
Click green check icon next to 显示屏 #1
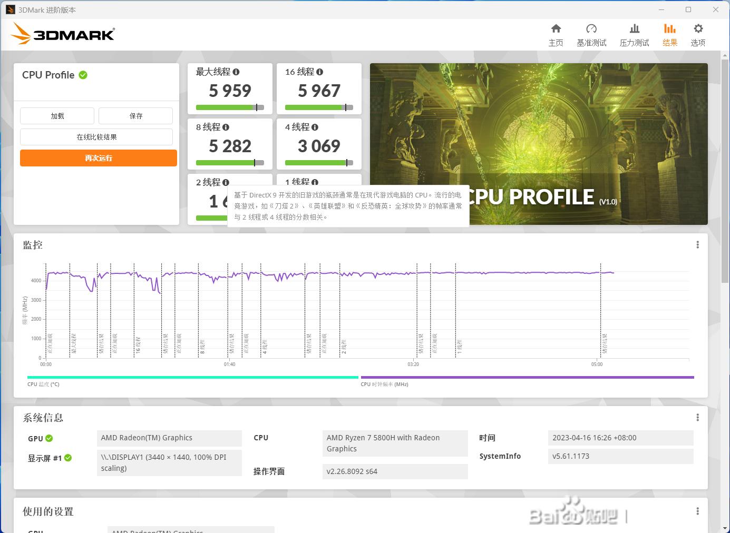tap(68, 458)
